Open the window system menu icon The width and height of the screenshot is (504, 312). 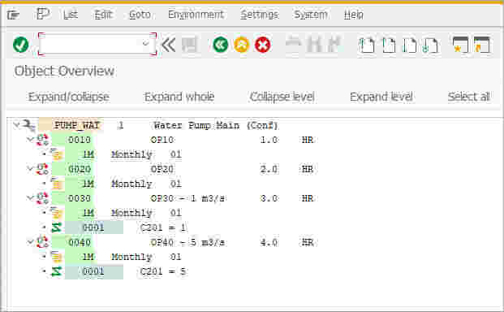tap(13, 15)
